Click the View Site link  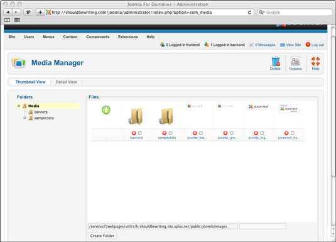[293, 45]
